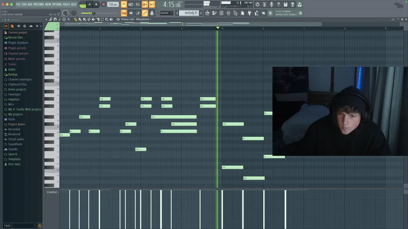408x229 pixels.
Task: Click the browser search magnifier icon
Action: (40, 226)
